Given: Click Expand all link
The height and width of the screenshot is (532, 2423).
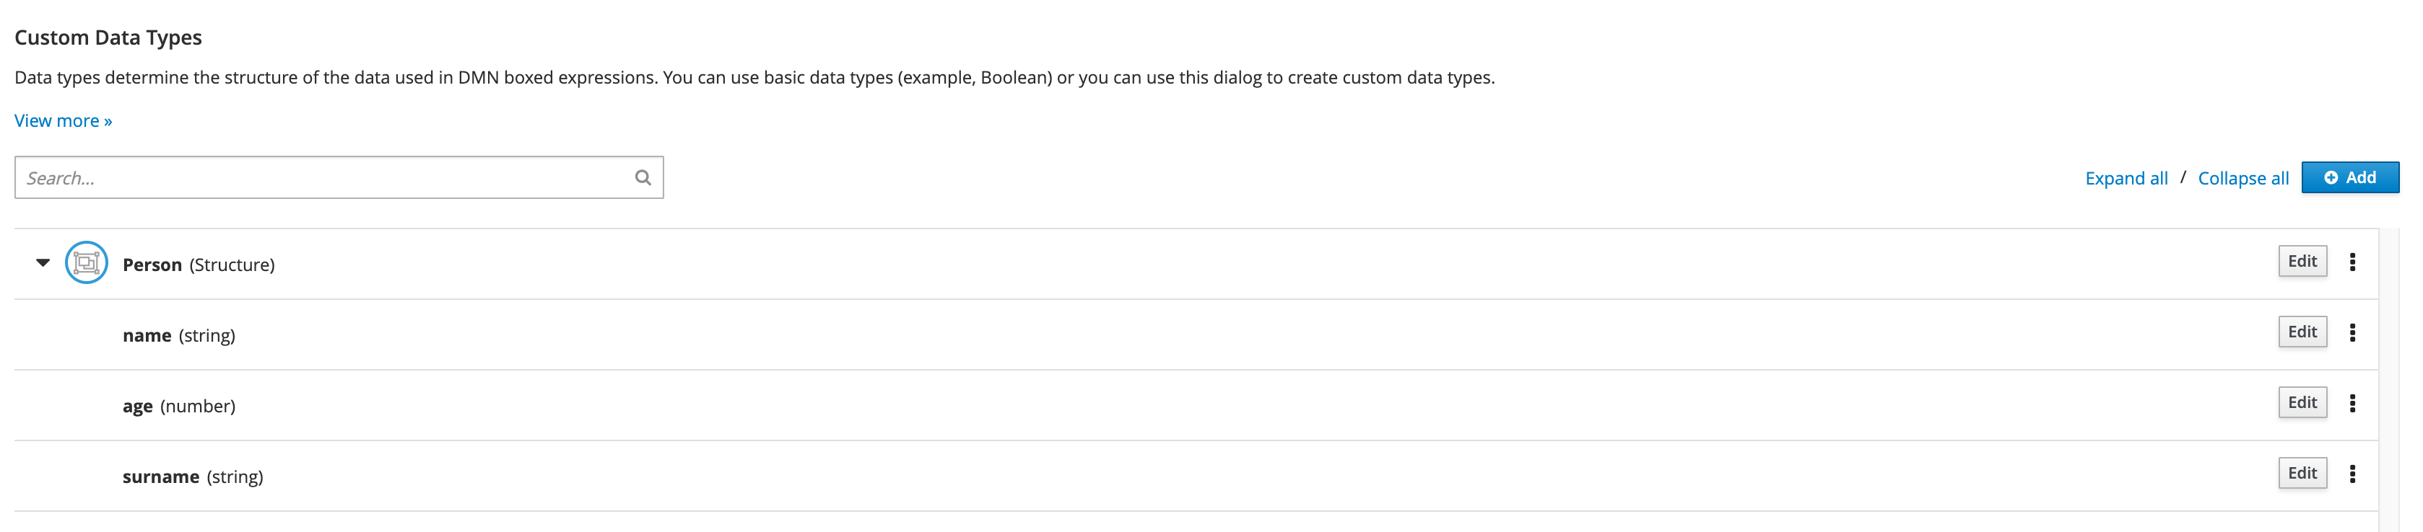Looking at the screenshot, I should [2126, 179].
